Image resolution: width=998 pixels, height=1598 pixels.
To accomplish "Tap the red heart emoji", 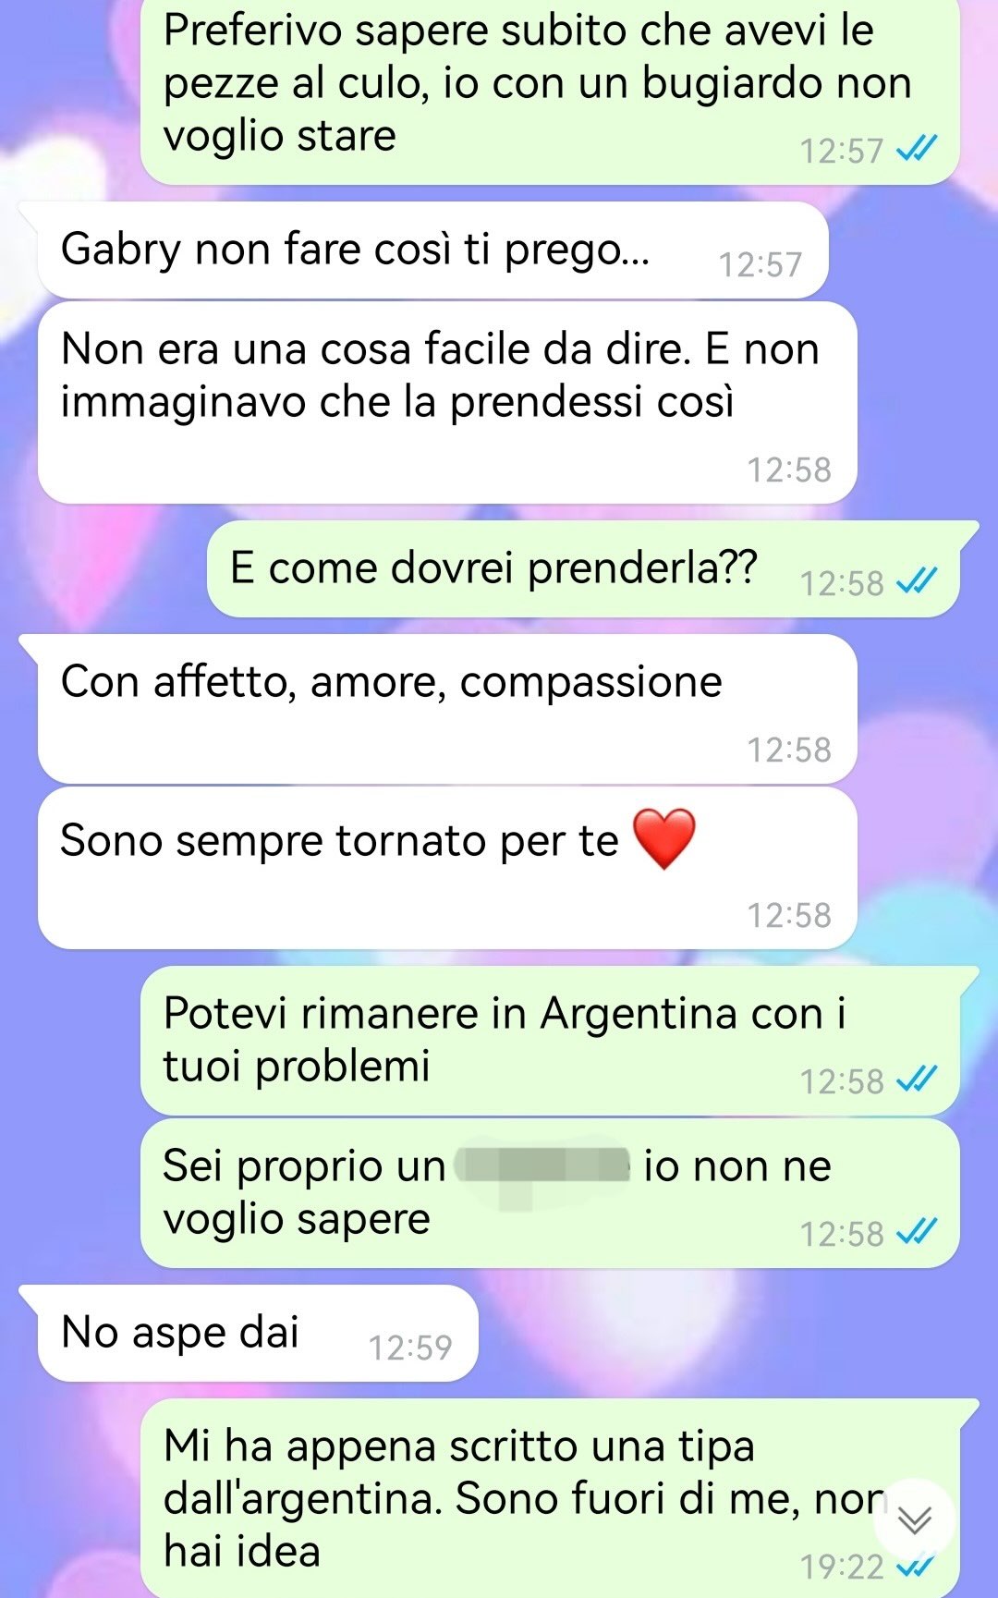I will pos(663,838).
